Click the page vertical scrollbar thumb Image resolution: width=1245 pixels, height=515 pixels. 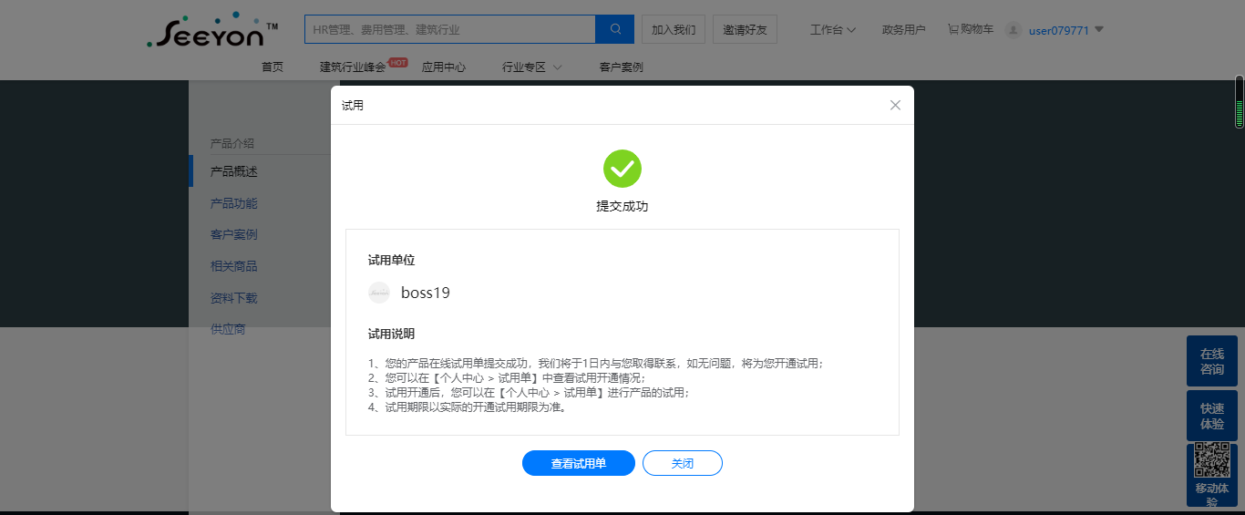[1240, 102]
